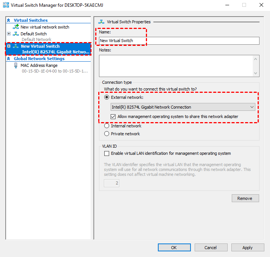Click the Notes scrollbar down arrow
This screenshot has height=257, width=270.
(x=255, y=73)
